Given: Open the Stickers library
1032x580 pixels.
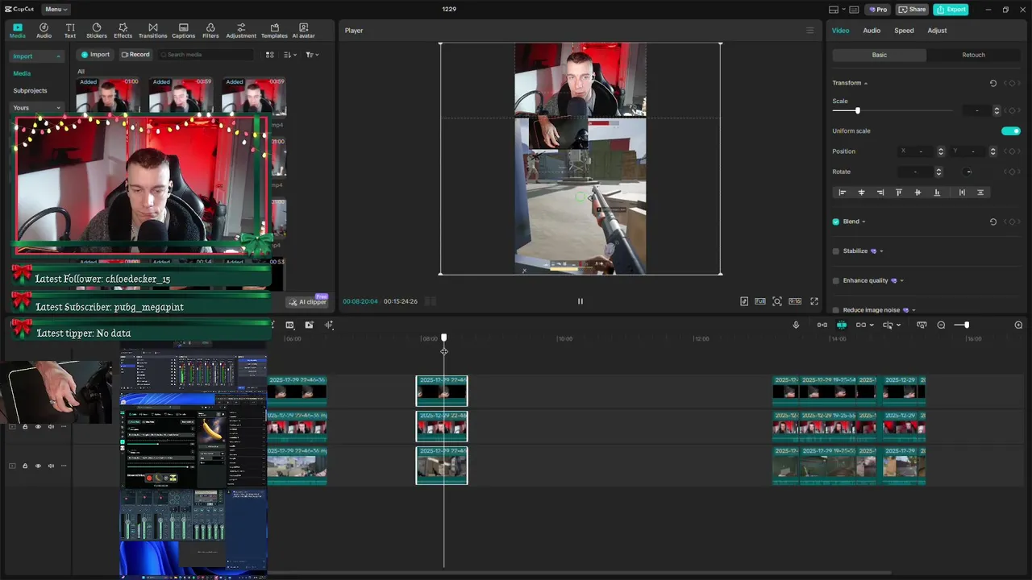Looking at the screenshot, I should point(97,31).
